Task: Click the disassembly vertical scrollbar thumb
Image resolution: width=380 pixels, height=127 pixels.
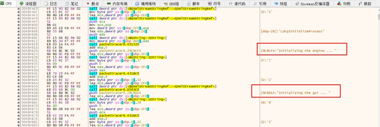Action: pos(379,17)
